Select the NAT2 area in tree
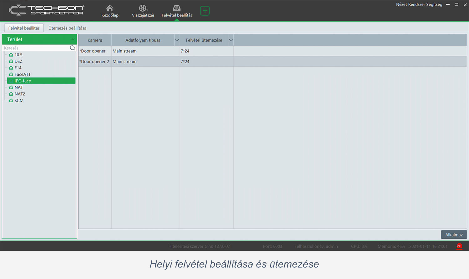This screenshot has height=279, width=469. coord(20,94)
